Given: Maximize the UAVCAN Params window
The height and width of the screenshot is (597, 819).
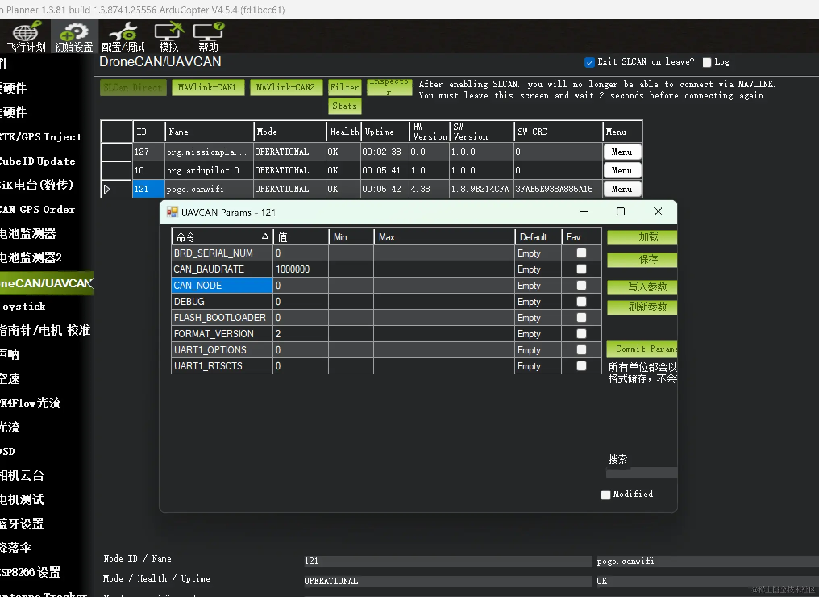Looking at the screenshot, I should click(x=621, y=211).
